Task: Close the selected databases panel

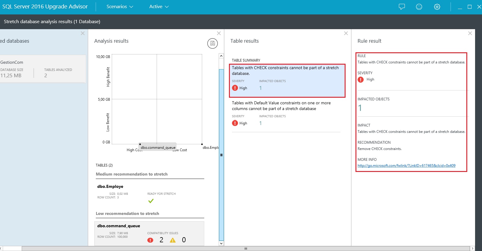Action: pos(83,33)
